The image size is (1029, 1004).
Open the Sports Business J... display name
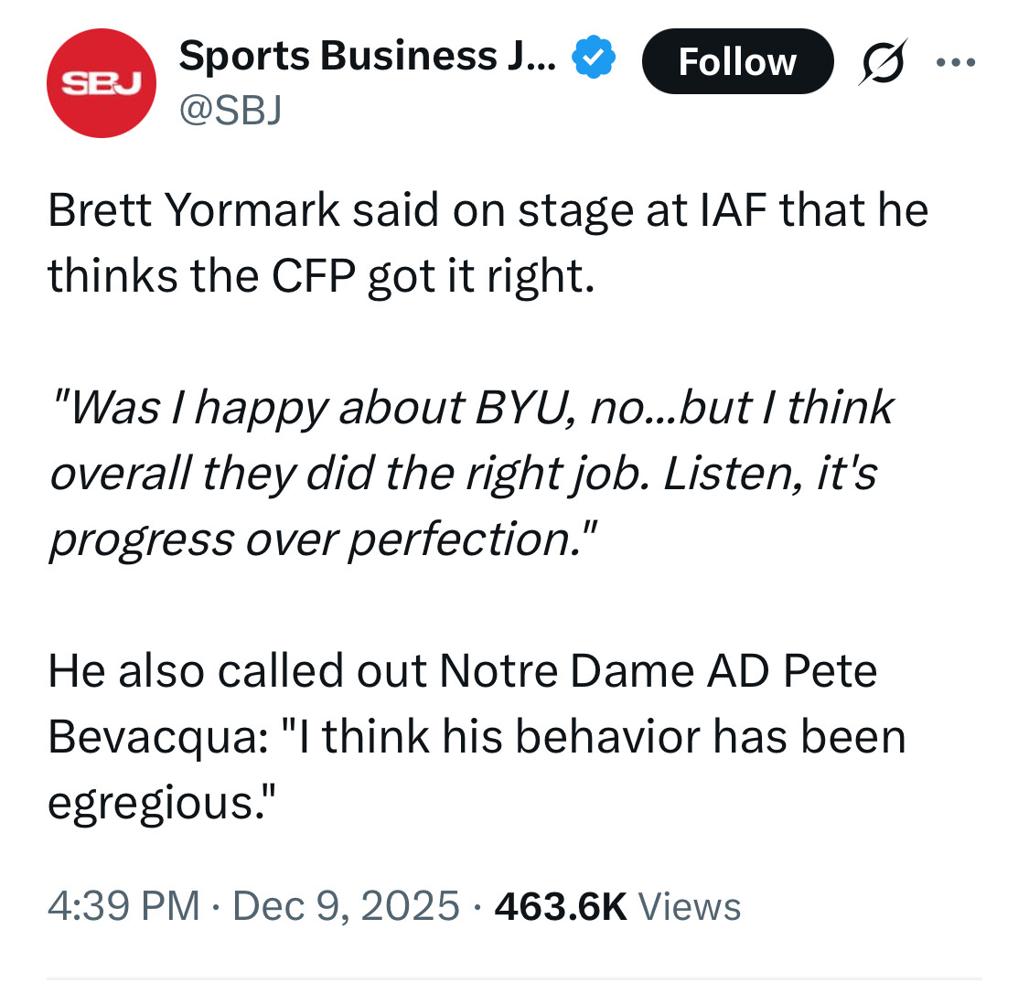(x=366, y=57)
